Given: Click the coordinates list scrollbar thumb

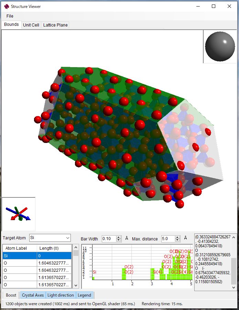Looking at the screenshot, I should [234, 271].
